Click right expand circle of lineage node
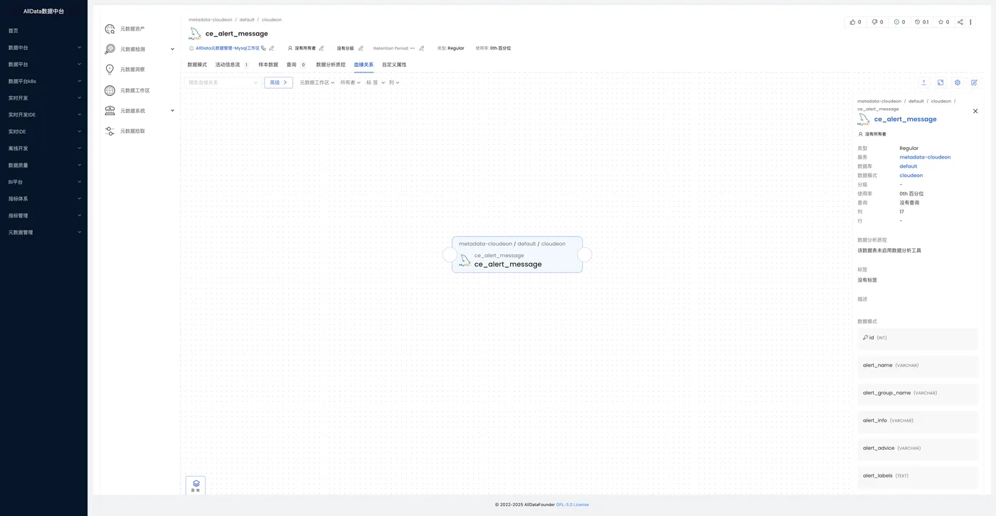The height and width of the screenshot is (516, 996). tap(585, 254)
